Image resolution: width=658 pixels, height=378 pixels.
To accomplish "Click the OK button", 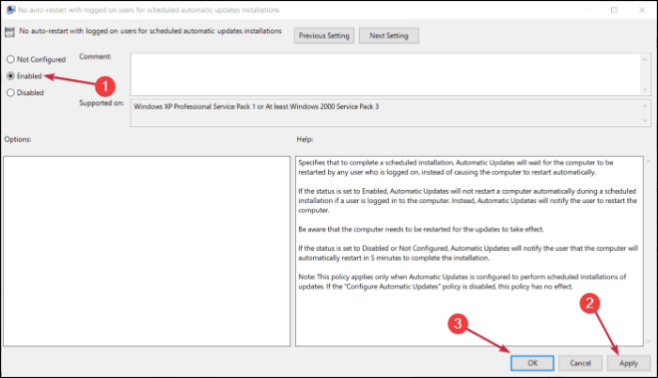I will [x=532, y=363].
